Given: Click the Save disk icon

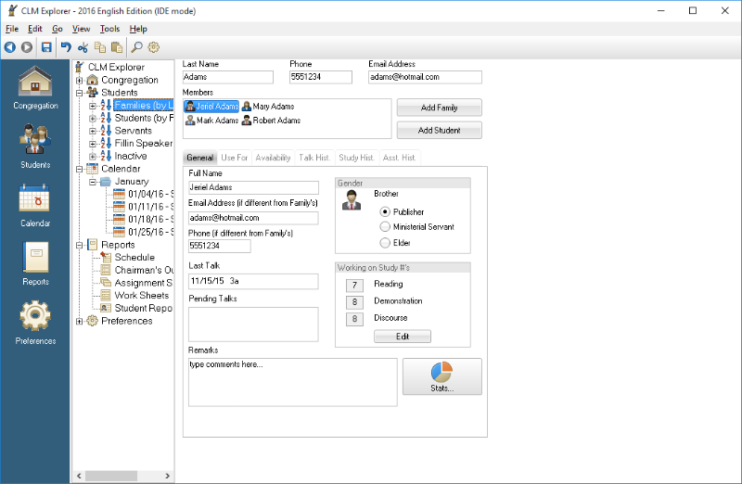Looking at the screenshot, I should point(46,47).
